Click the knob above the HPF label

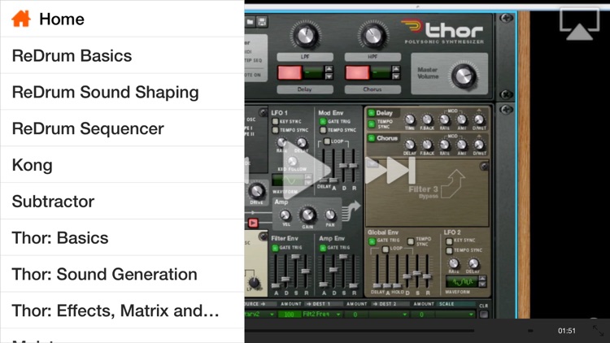[x=373, y=35]
